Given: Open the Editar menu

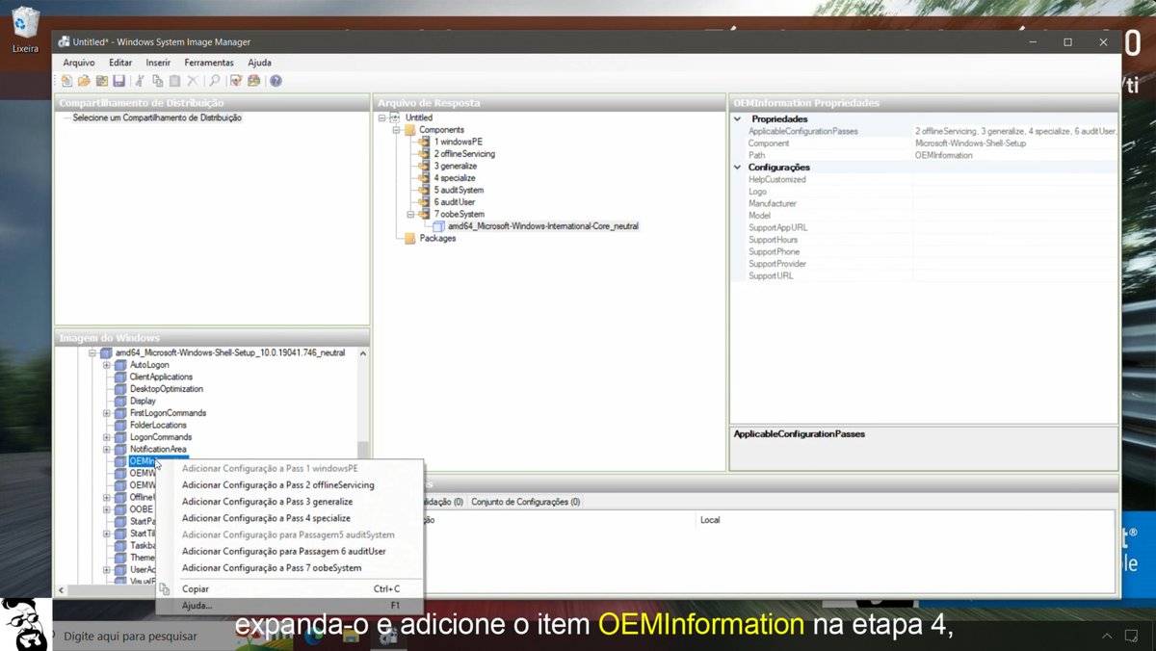Looking at the screenshot, I should pyautogui.click(x=120, y=63).
